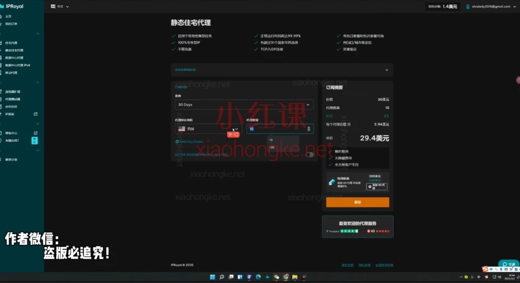Viewport: 520px width, 283px height.
Task: Open Task View on the taskbar
Action: [231, 277]
